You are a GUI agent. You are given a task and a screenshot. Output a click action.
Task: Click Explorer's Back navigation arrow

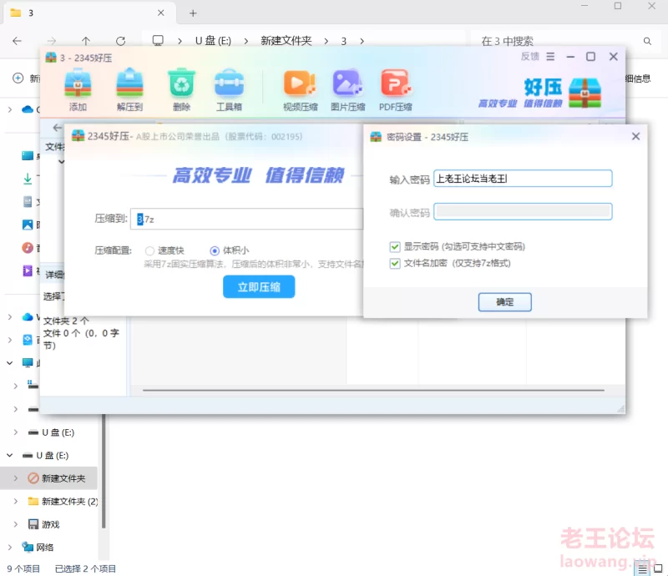[x=17, y=41]
